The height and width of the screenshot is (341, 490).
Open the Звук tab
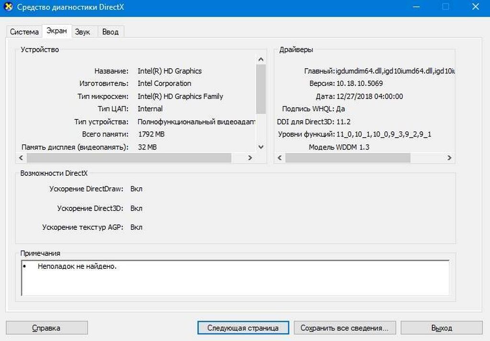pyautogui.click(x=82, y=32)
